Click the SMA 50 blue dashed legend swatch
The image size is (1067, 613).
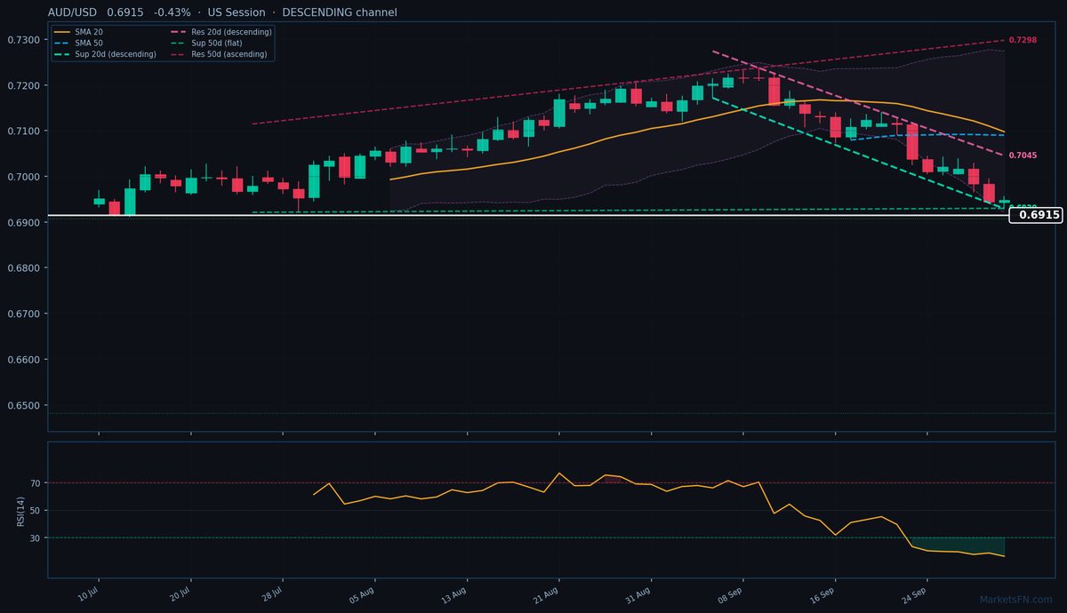coord(61,43)
